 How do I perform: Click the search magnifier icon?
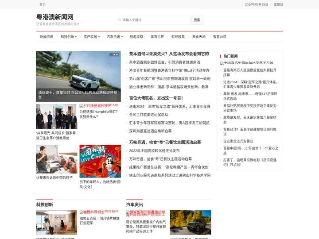pyautogui.click(x=120, y=20)
